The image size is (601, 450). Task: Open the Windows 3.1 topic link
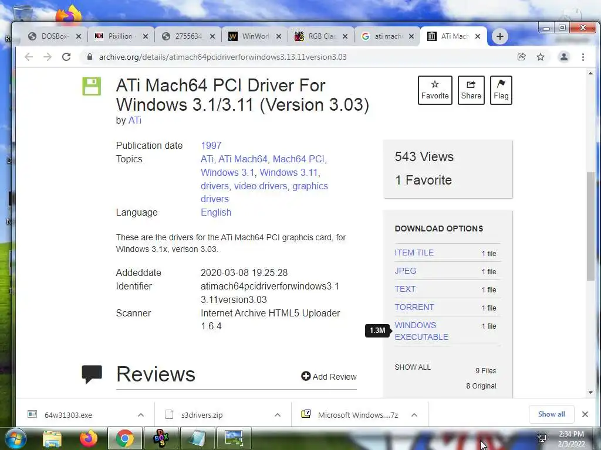click(228, 173)
